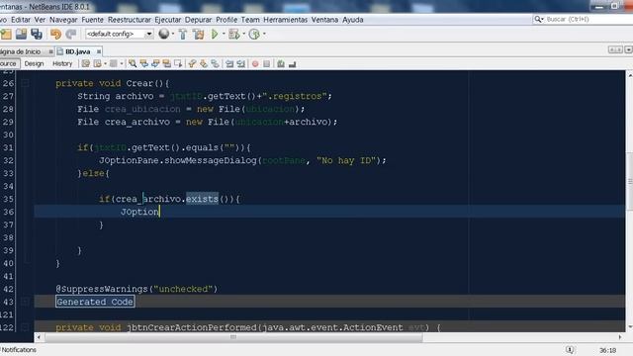The width and height of the screenshot is (633, 356).
Task: Open the Herramientas menu
Action: (x=286, y=20)
